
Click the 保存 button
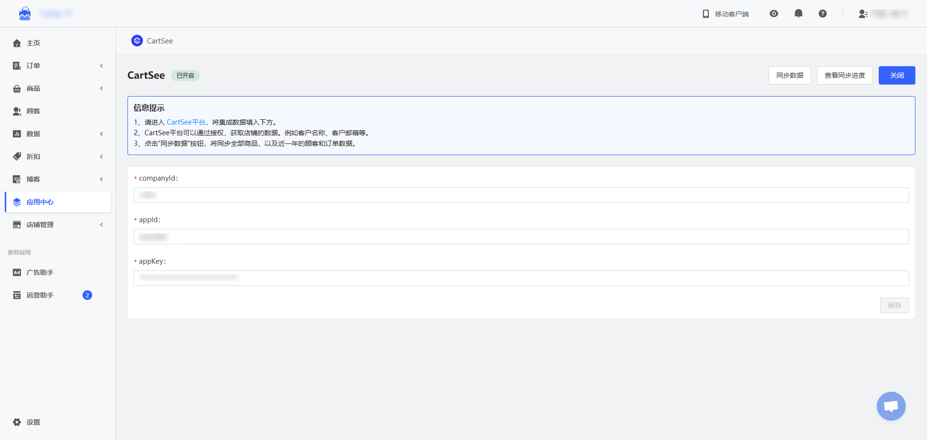coord(895,305)
